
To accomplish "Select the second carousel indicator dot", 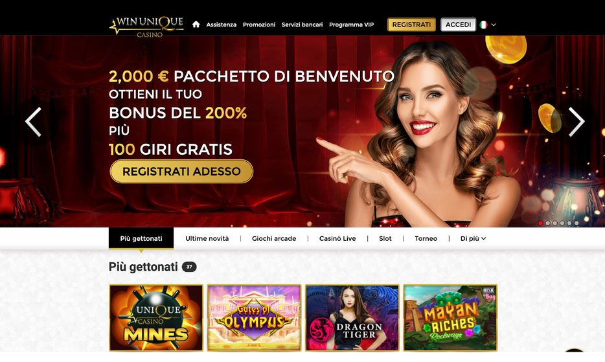I will pyautogui.click(x=548, y=223).
